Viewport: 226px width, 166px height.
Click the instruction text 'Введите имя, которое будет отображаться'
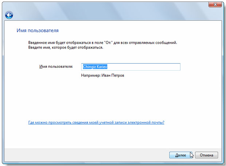(66, 48)
